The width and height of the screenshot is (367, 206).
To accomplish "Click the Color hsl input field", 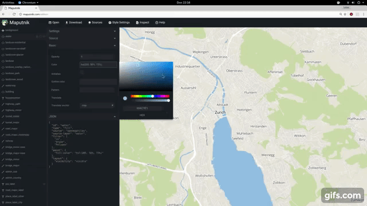I will click(98, 65).
